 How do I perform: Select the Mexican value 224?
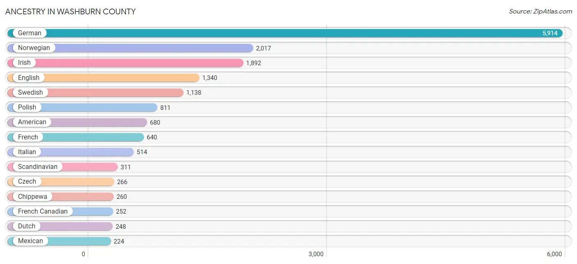tap(119, 241)
